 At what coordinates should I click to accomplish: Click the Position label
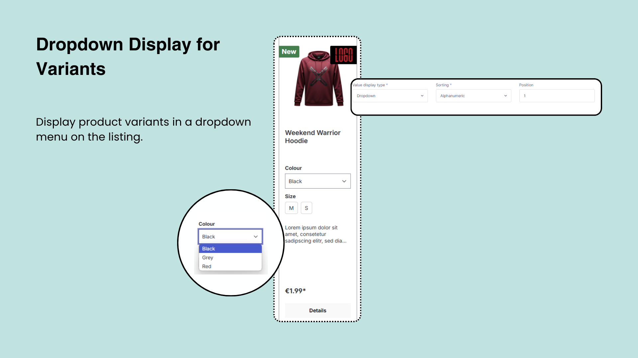526,85
